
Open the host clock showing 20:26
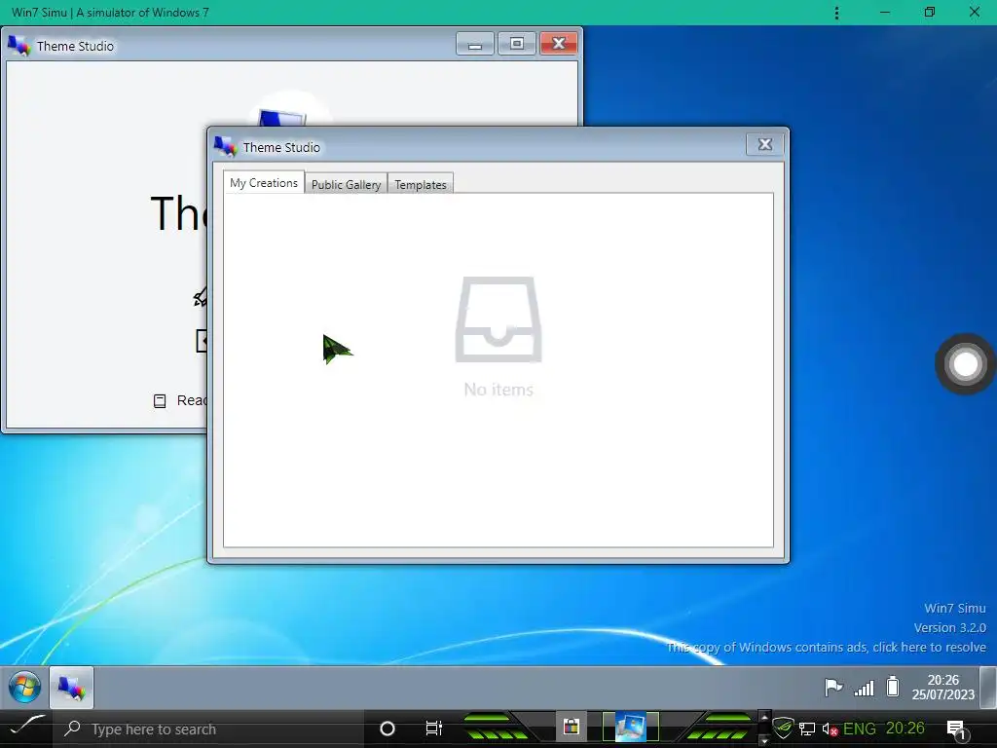(905, 728)
